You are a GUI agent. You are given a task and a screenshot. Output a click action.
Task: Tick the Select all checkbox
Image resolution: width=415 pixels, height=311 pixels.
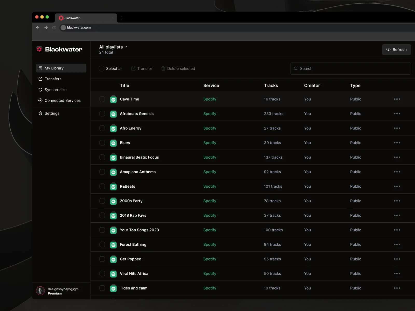[x=101, y=69]
